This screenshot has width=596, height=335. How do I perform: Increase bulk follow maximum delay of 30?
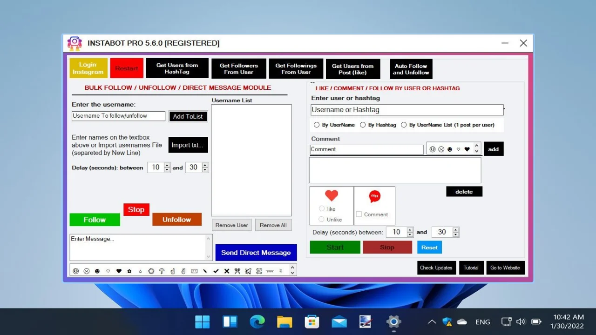click(205, 165)
